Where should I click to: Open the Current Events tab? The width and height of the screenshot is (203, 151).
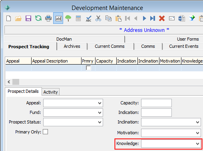point(184,46)
